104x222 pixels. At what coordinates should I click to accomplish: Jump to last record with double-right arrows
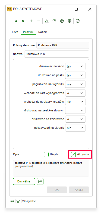click(23, 21)
